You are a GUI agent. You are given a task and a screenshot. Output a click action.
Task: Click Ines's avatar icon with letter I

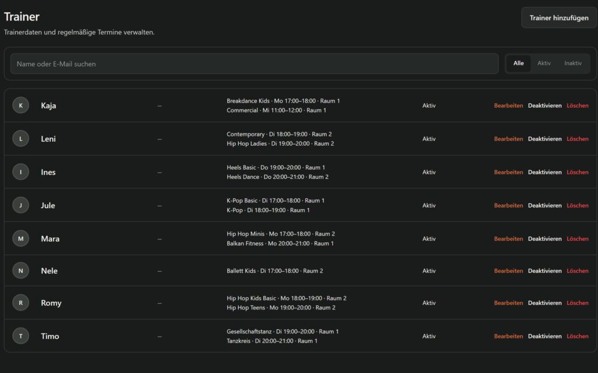coord(20,172)
